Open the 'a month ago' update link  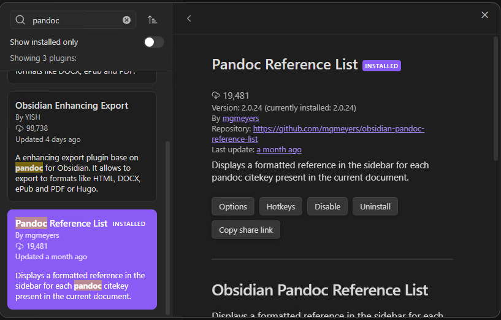279,150
